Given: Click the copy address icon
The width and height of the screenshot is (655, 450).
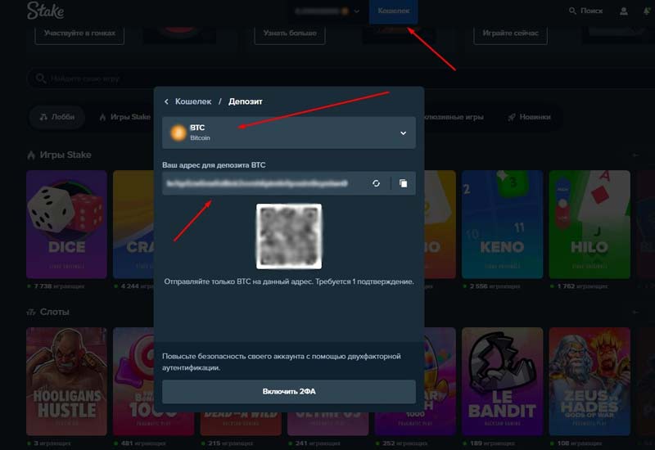Looking at the screenshot, I should tap(403, 183).
